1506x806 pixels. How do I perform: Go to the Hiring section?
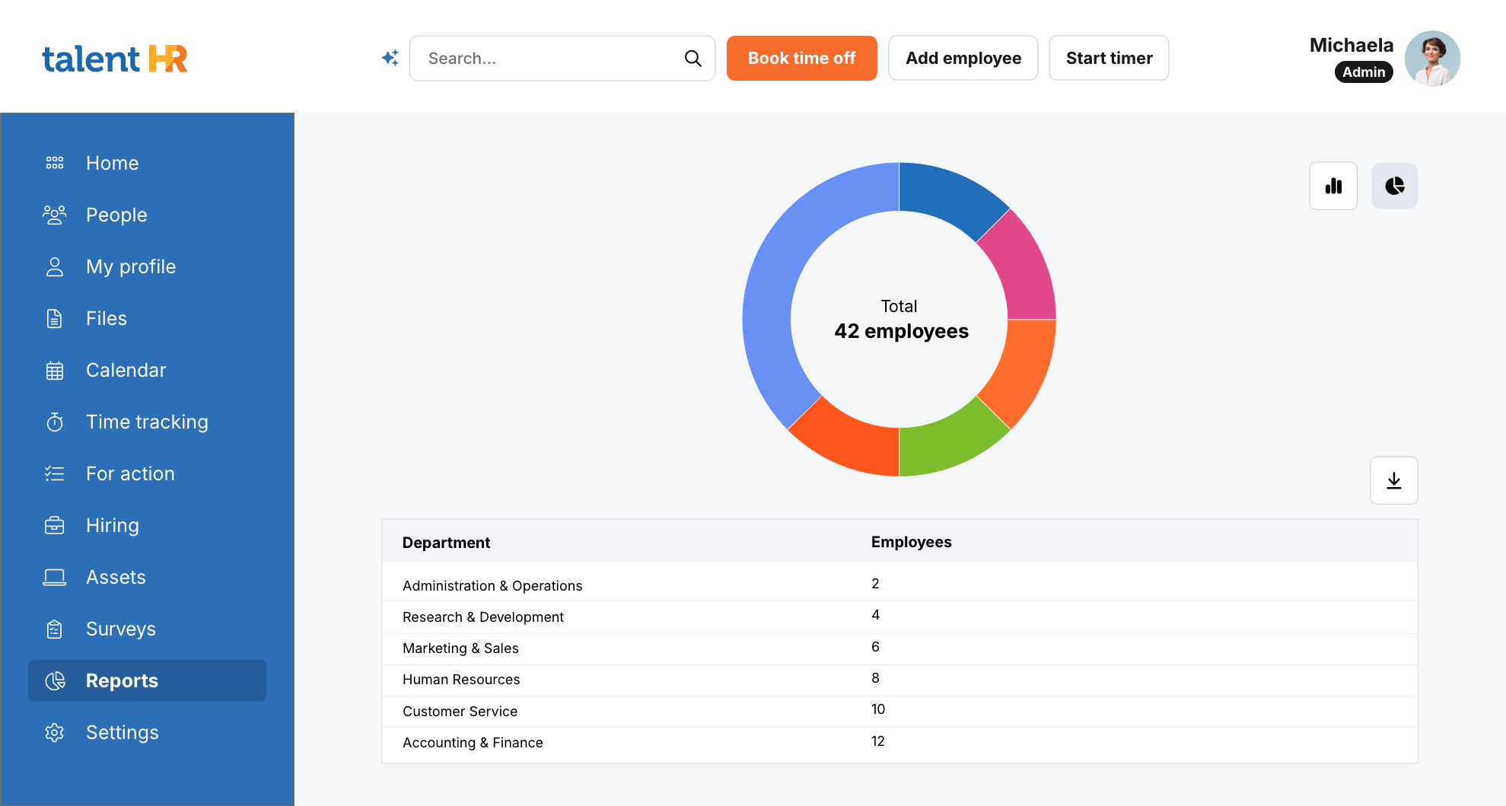tap(112, 525)
